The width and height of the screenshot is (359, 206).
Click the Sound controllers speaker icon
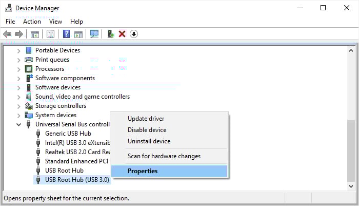coord(28,97)
